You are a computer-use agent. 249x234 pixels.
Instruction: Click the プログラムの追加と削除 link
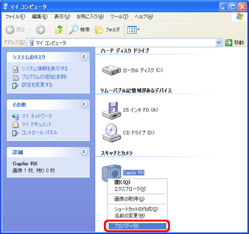[x=44, y=77]
